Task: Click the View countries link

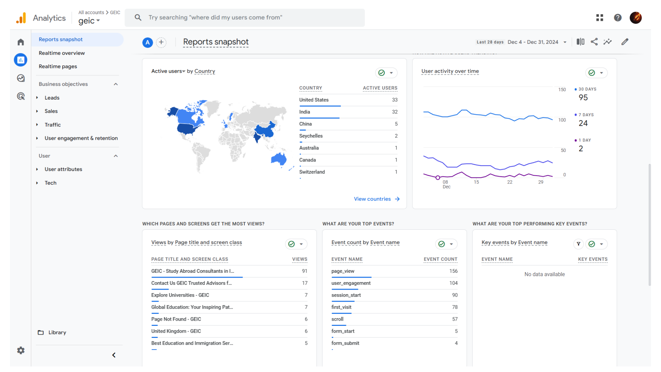Action: tap(372, 199)
